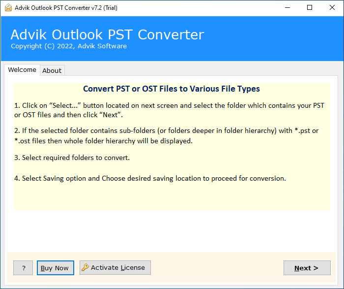Viewport: 344px width, 289px height.
Task: Click the Advik Outlook PST Converter banner heading
Action: point(107,35)
